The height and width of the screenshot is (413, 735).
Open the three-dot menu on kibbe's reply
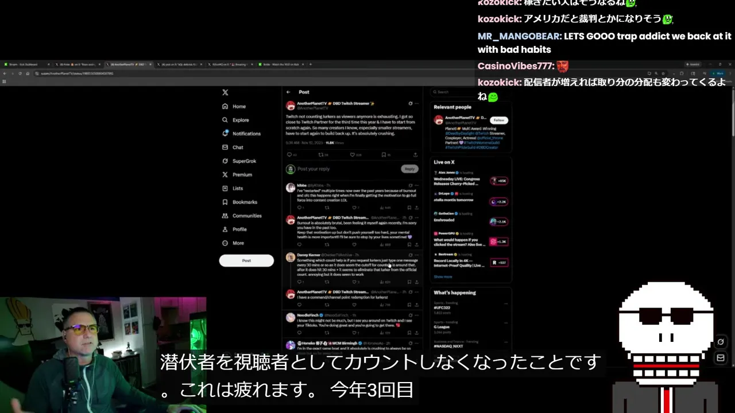pos(417,185)
